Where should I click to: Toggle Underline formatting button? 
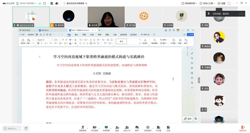[45, 43]
